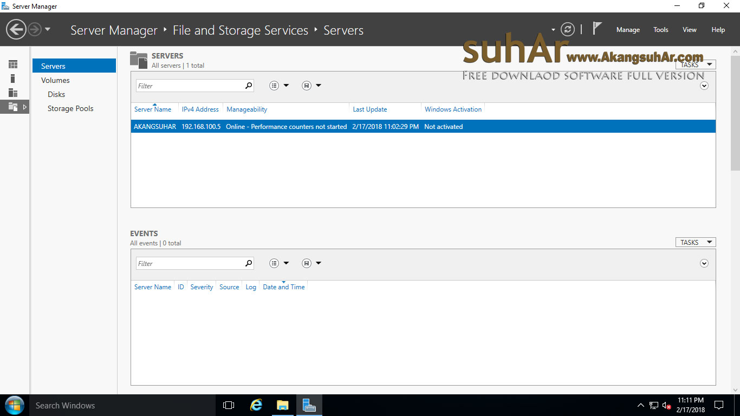Image resolution: width=740 pixels, height=416 pixels.
Task: Open the Help menu
Action: [718, 30]
